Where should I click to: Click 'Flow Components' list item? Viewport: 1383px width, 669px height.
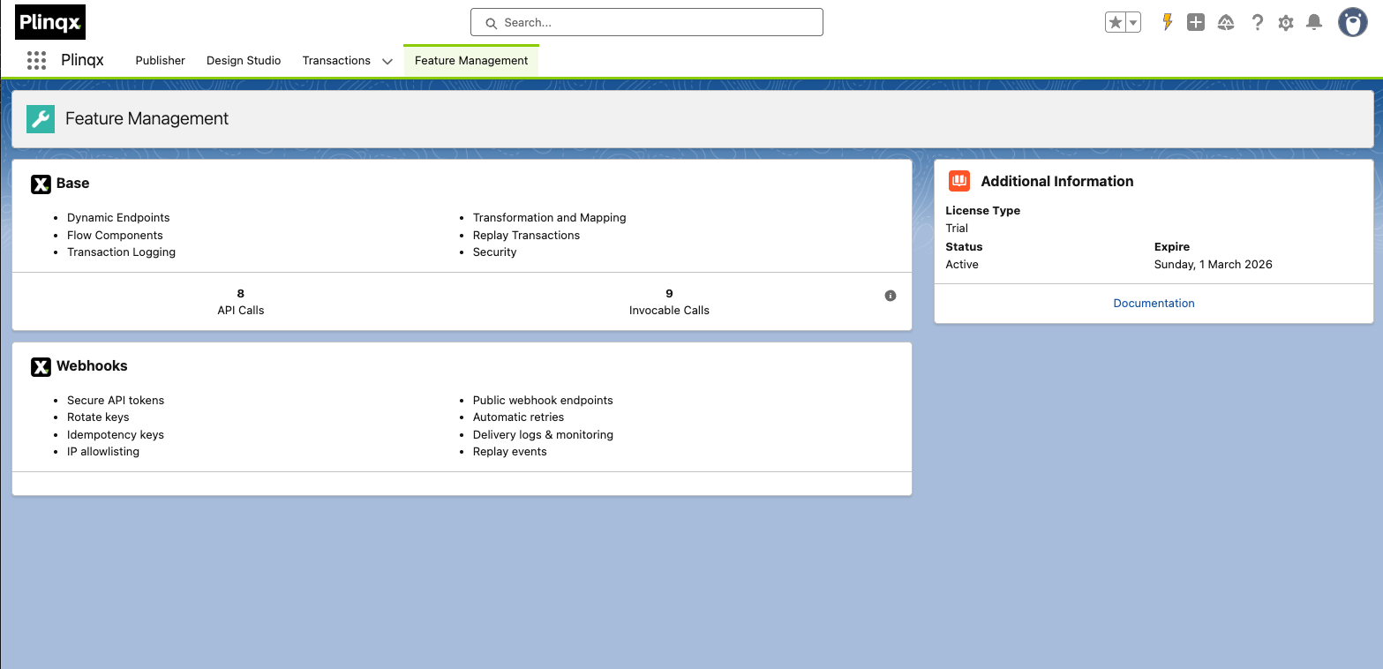[115, 235]
